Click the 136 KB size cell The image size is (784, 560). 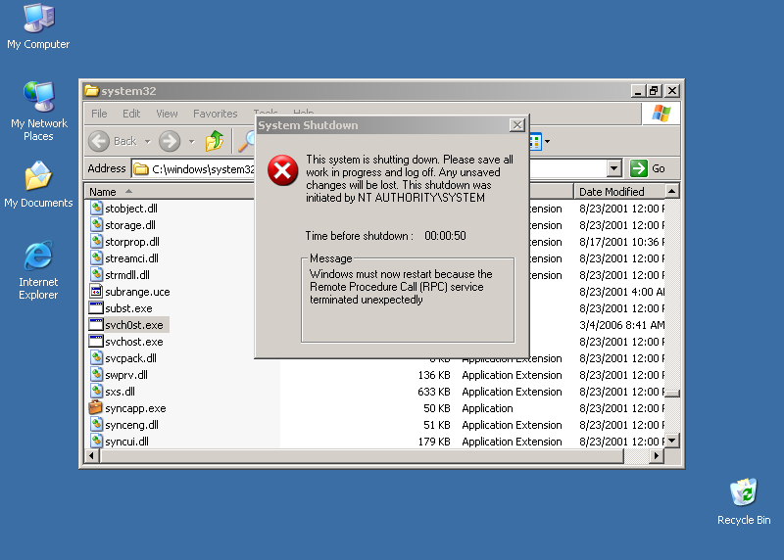[x=434, y=375]
